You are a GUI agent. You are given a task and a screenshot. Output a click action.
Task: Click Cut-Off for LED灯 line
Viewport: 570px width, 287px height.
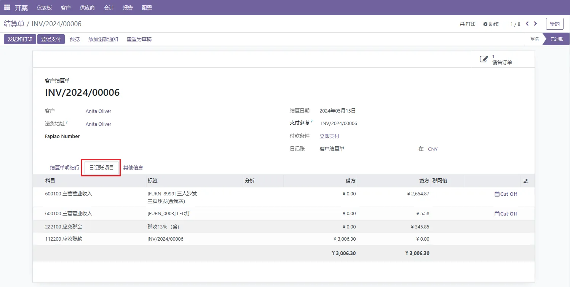click(506, 214)
